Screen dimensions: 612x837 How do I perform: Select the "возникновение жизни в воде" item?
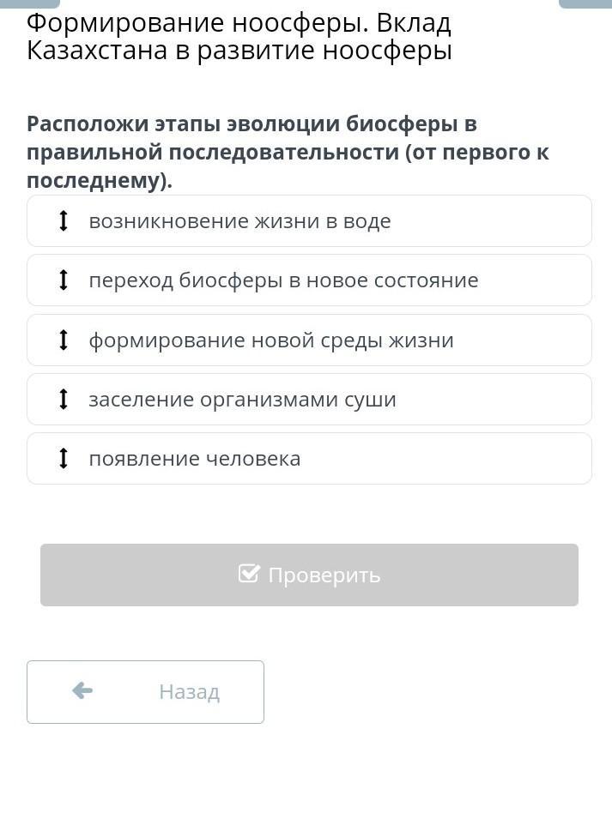point(309,221)
